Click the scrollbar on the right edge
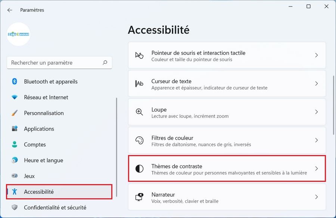Image resolution: width=336 pixels, height=218 pixels. (x=333, y=97)
